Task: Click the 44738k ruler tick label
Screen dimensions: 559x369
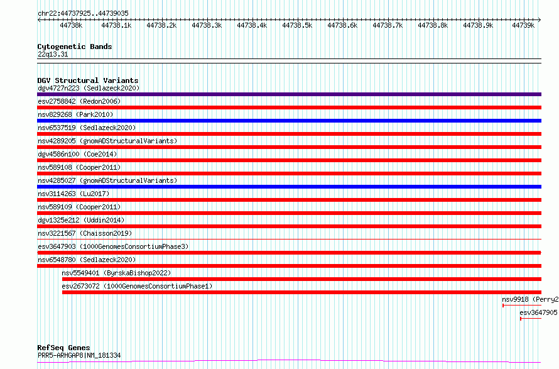Action: tap(71, 25)
